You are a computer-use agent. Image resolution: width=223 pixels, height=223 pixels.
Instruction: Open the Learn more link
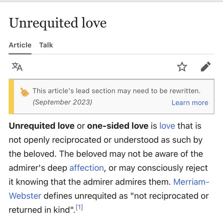pos(190,103)
